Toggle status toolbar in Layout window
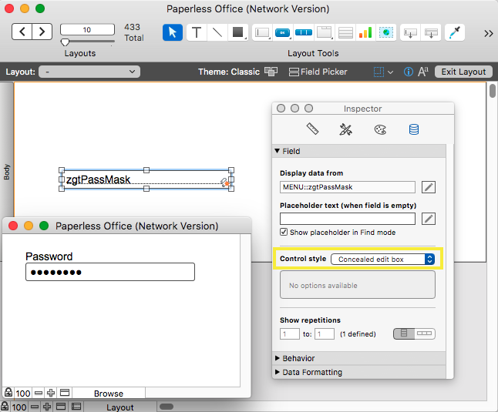This screenshot has width=498, height=412. 61,407
